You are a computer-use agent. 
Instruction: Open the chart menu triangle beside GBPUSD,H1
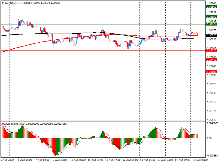(2, 3)
